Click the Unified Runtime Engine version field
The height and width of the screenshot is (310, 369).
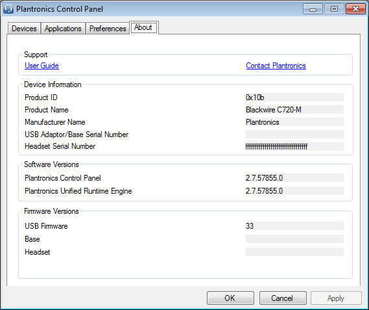click(x=294, y=191)
